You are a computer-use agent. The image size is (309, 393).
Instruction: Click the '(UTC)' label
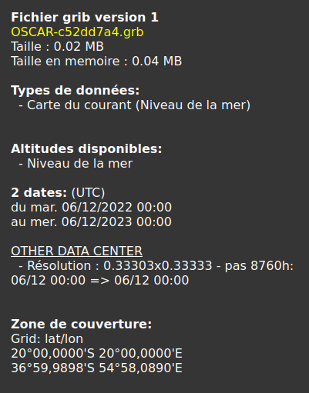tap(88, 193)
